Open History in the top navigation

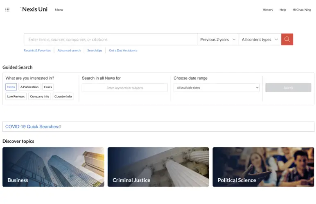[x=268, y=10]
